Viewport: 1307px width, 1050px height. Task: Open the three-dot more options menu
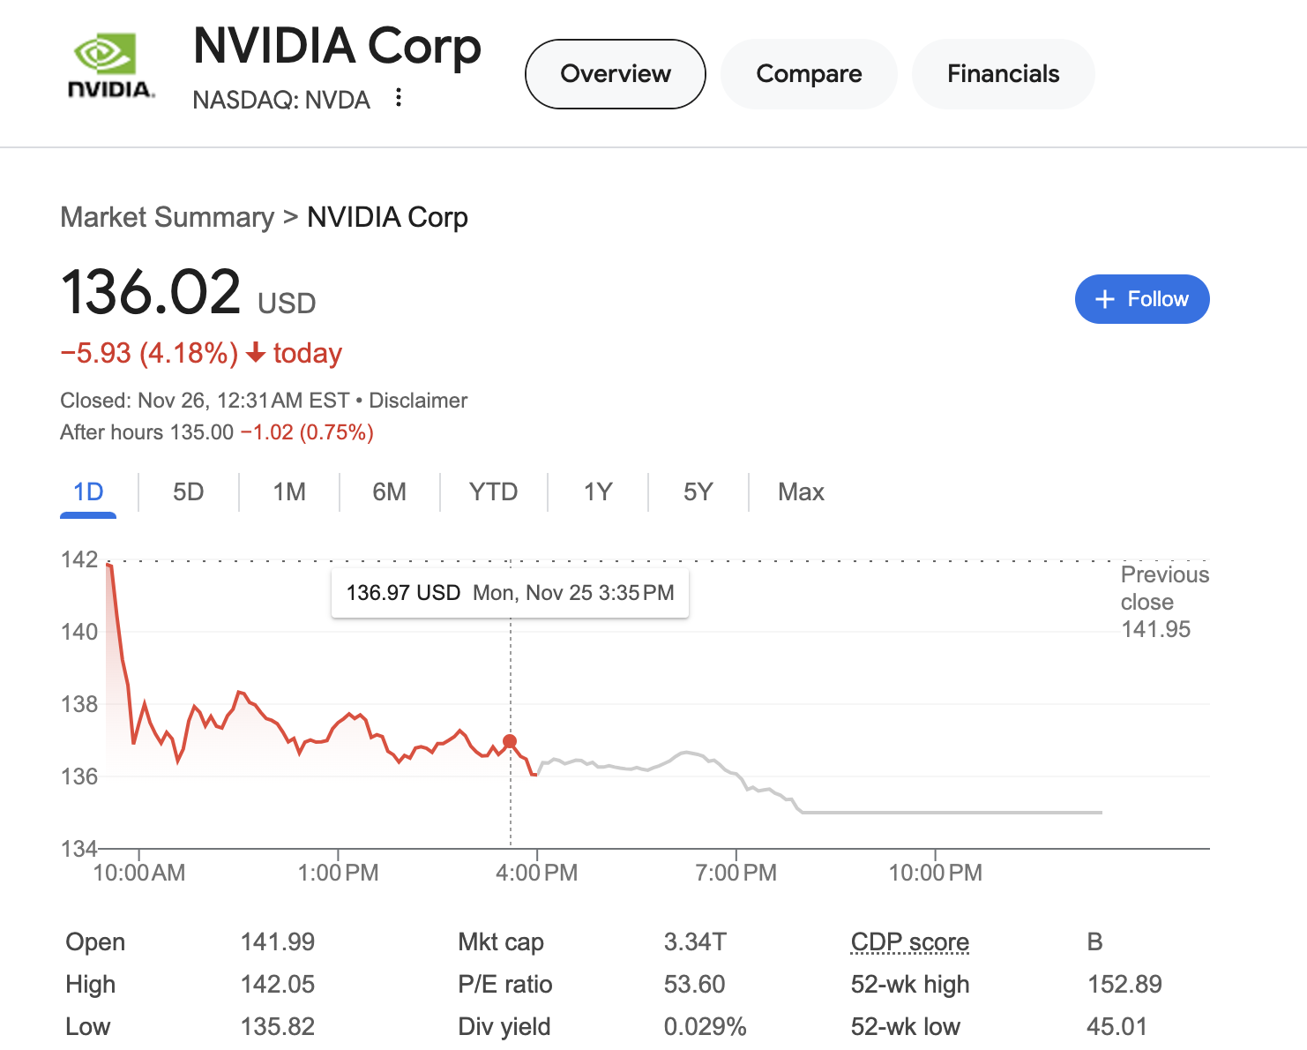(399, 98)
